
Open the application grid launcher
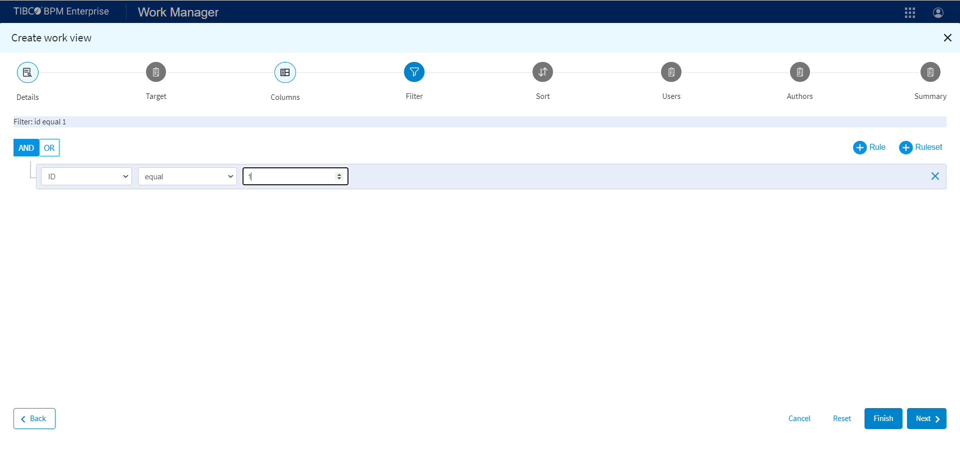coord(910,12)
